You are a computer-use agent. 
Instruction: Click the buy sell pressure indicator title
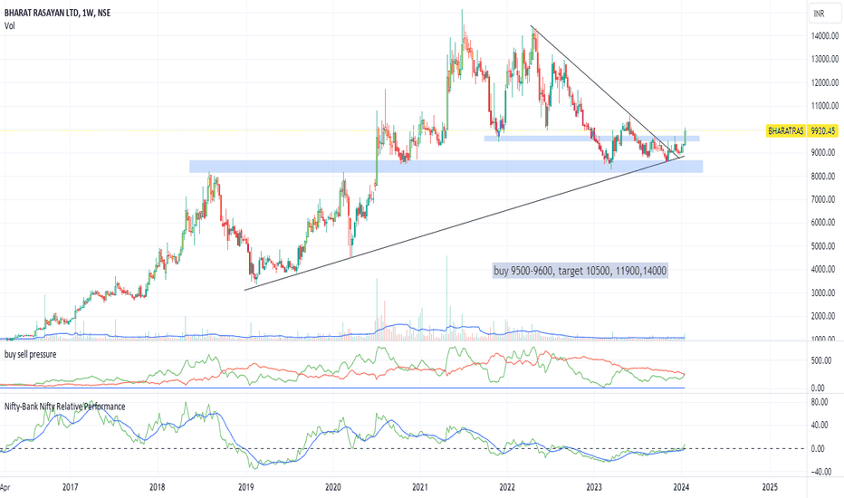coord(30,354)
